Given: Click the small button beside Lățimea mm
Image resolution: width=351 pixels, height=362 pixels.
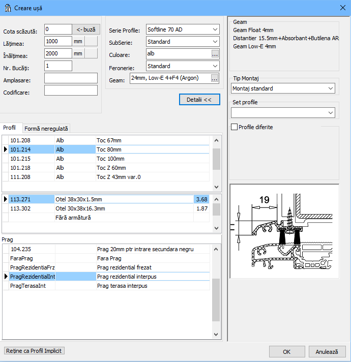Looking at the screenshot, I should 91,42.
